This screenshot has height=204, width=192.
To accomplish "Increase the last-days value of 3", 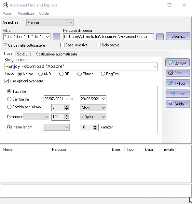I will tap(67, 106).
